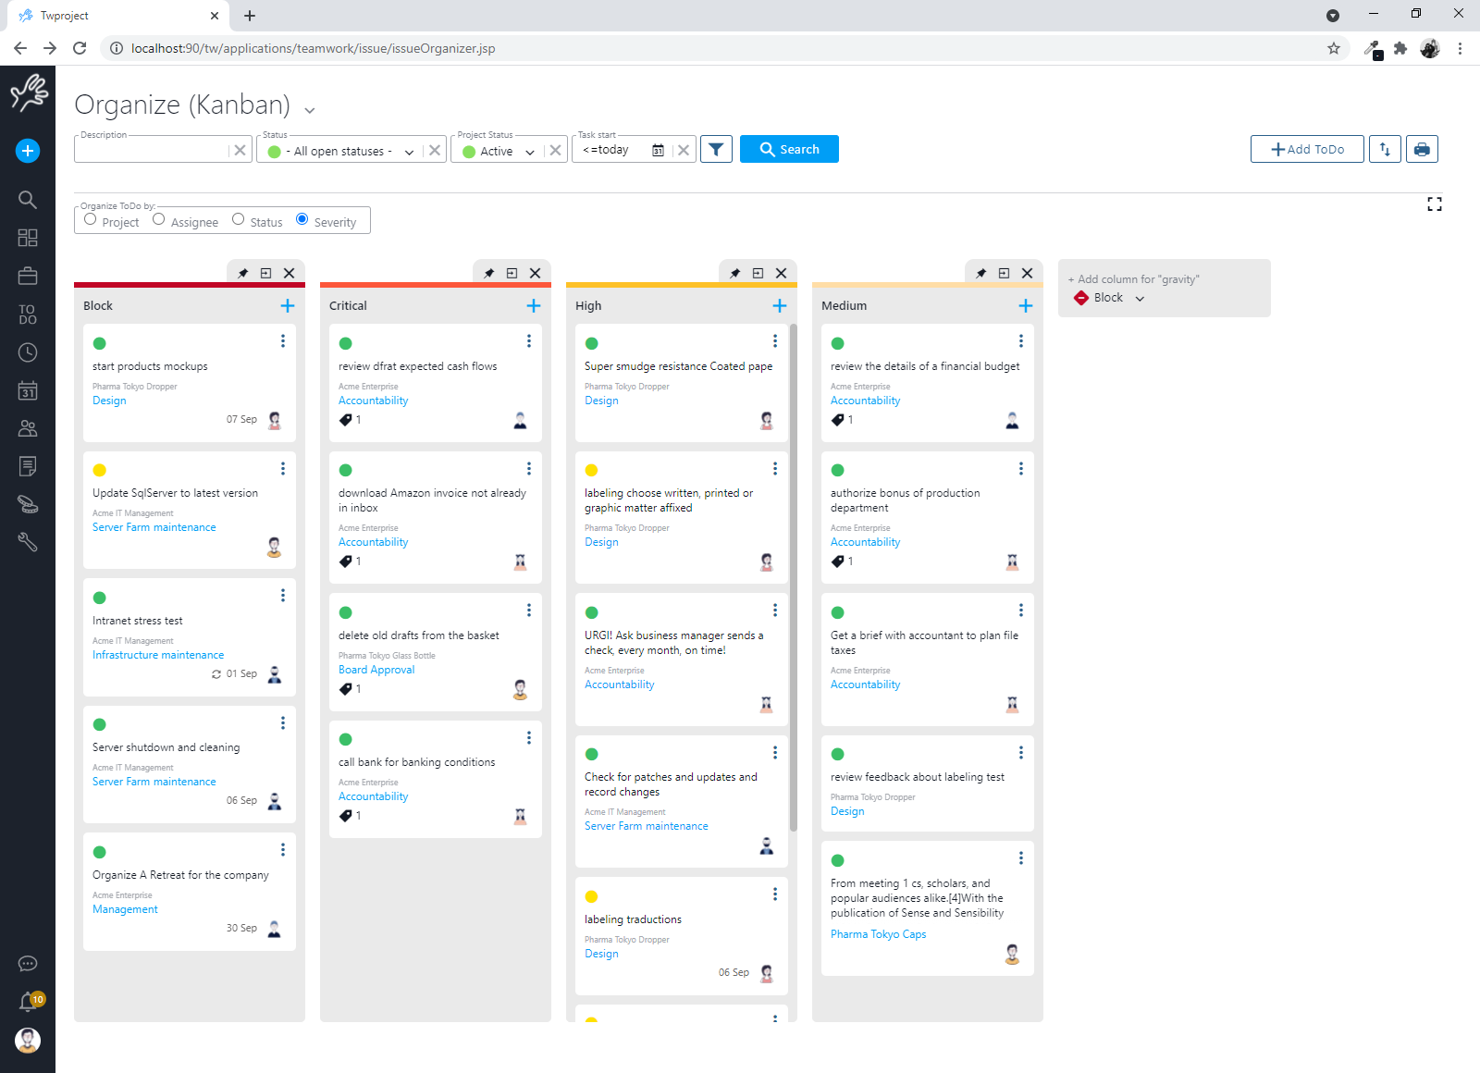Open the Organize (Kanban) title menu
The height and width of the screenshot is (1073, 1480).
310,110
